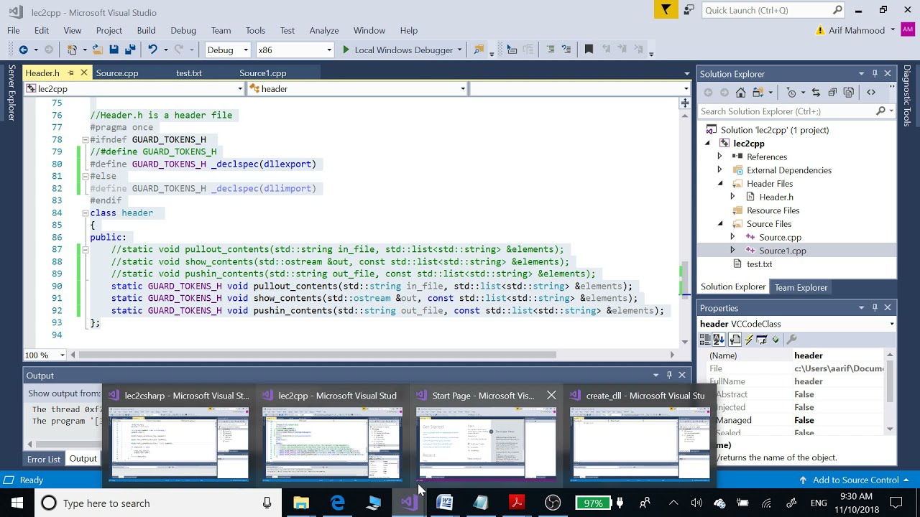Click the Show All Files icon in Solution Explorer
Screen dimensions: 920x517
pyautogui.click(x=849, y=93)
